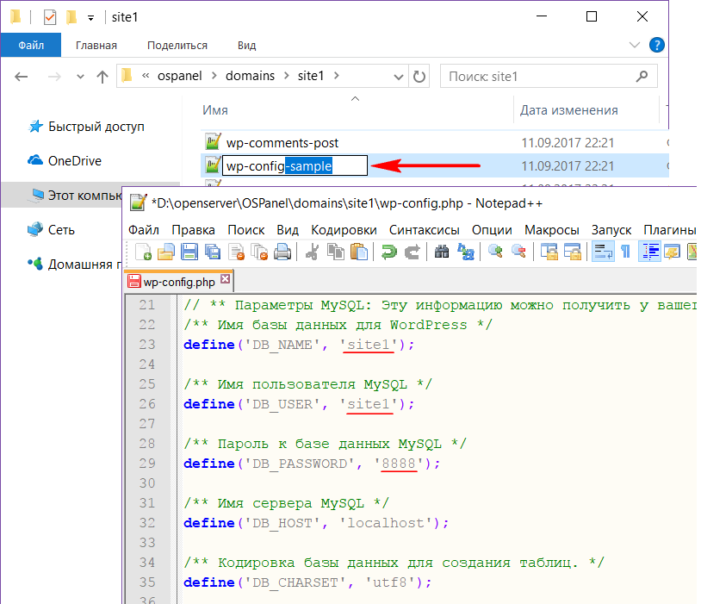Click the Zoom In magnifier icon
701x604 pixels.
[x=495, y=252]
